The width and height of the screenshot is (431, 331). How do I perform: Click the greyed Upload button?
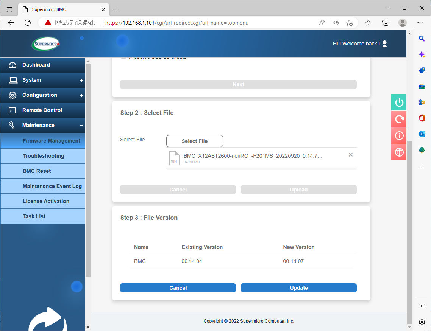299,190
